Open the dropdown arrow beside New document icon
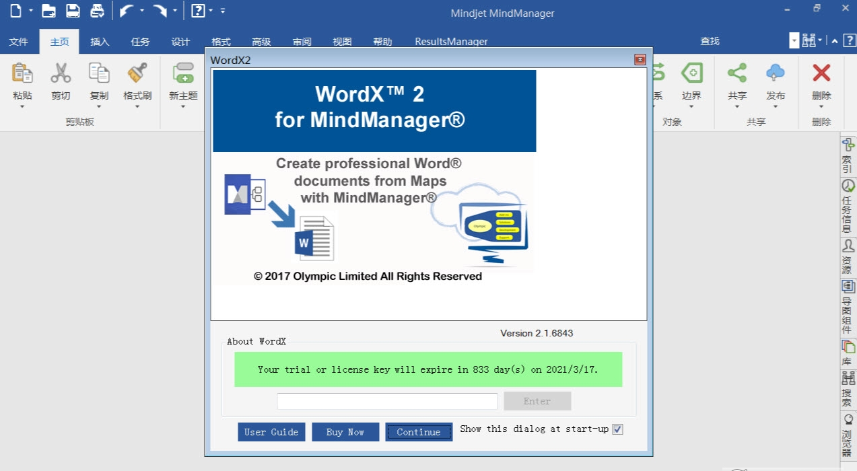The height and width of the screenshot is (471, 857). pyautogui.click(x=31, y=11)
